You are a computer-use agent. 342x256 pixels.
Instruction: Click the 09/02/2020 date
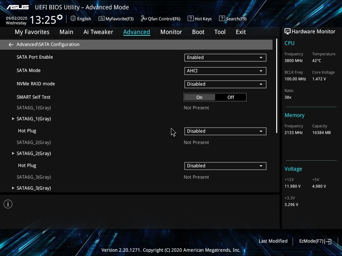coord(17,18)
